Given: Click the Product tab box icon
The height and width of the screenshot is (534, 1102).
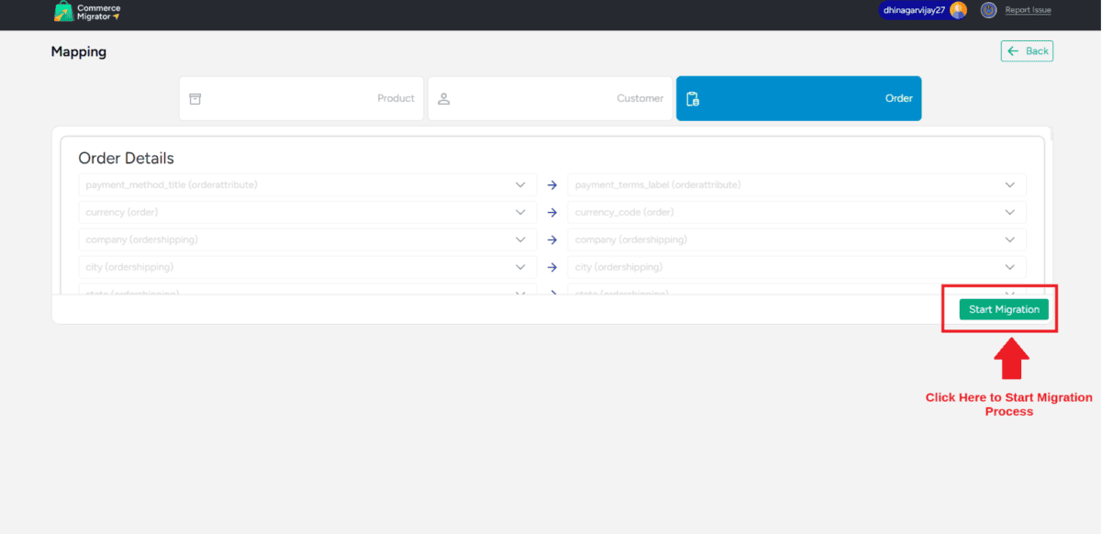Looking at the screenshot, I should [x=195, y=98].
